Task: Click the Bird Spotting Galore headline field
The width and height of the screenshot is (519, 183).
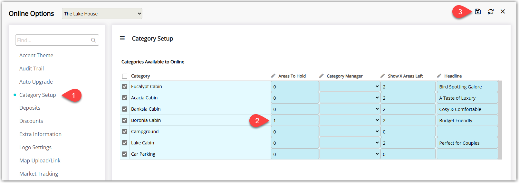Action: click(467, 87)
